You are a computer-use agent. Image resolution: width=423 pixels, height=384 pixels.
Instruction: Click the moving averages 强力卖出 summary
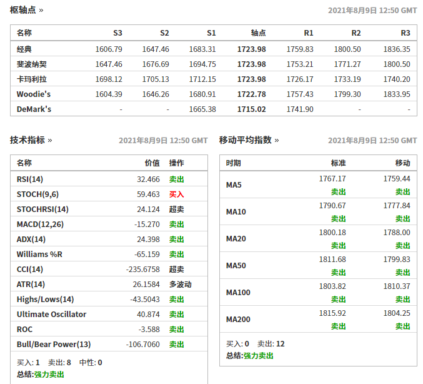tap(259, 356)
